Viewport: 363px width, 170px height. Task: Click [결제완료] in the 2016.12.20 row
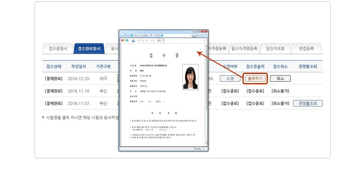pyautogui.click(x=54, y=78)
